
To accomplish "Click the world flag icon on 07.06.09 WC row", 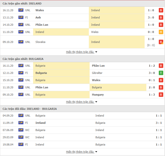I will click(21, 130).
